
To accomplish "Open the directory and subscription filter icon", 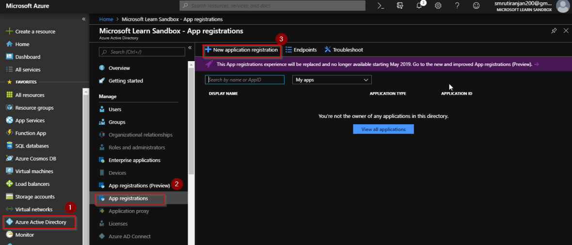I will [400, 5].
